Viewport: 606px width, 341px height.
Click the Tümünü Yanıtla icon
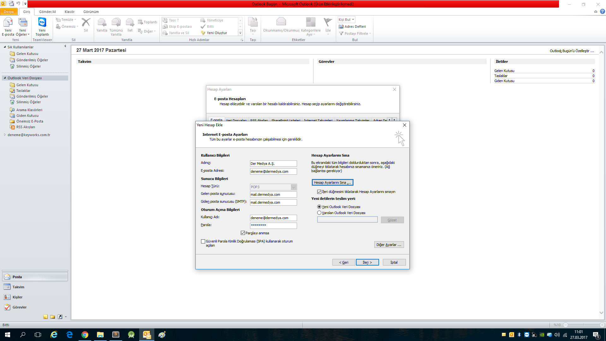(x=116, y=27)
